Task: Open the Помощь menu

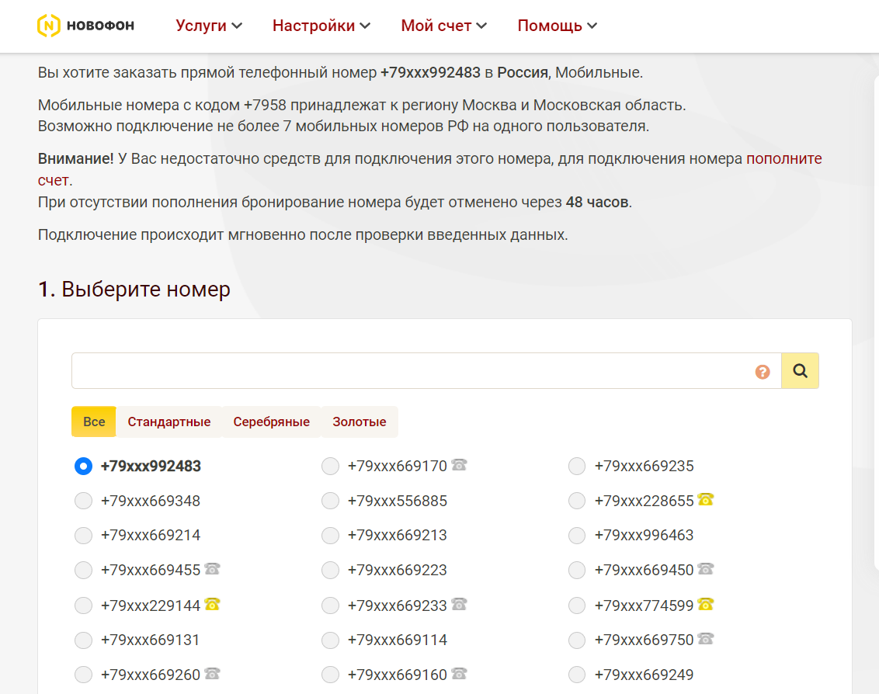Action: click(557, 26)
